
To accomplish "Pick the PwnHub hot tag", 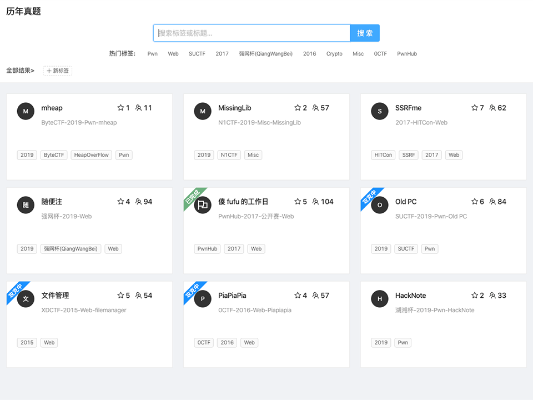I will [x=406, y=54].
